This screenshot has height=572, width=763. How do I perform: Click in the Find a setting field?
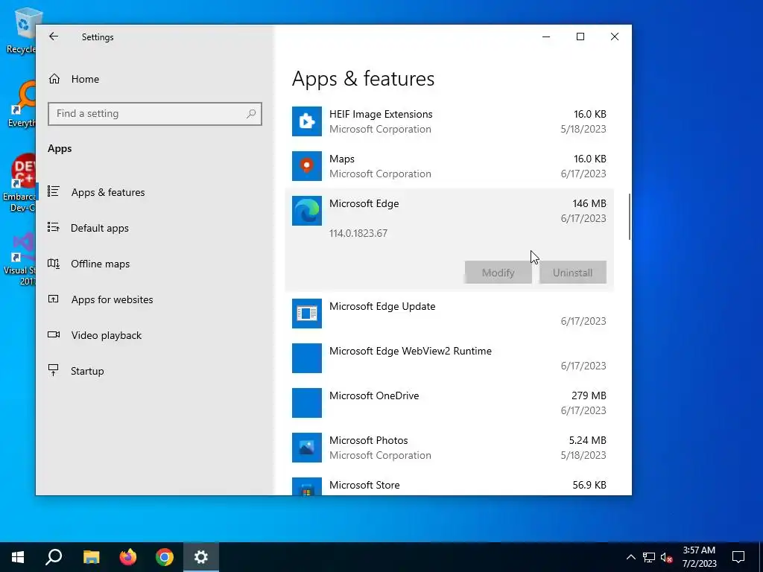click(155, 114)
